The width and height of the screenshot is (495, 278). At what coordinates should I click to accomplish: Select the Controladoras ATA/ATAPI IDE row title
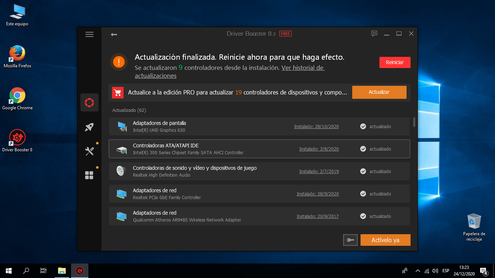tap(166, 146)
